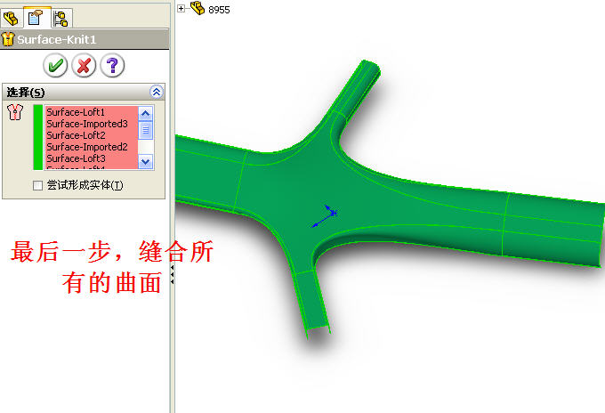Image resolution: width=605 pixels, height=413 pixels.
Task: Open the FeatureManager design tree tab
Action: [x=11, y=18]
